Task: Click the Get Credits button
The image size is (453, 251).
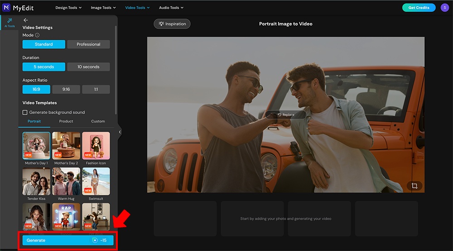Action: click(419, 8)
